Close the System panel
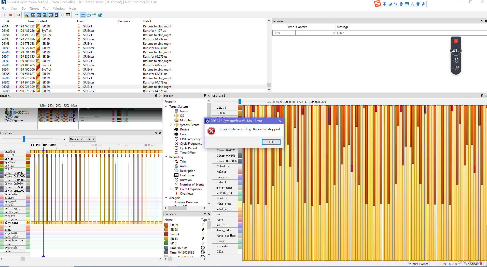Screen dimensions: 487x267 (209, 96)
